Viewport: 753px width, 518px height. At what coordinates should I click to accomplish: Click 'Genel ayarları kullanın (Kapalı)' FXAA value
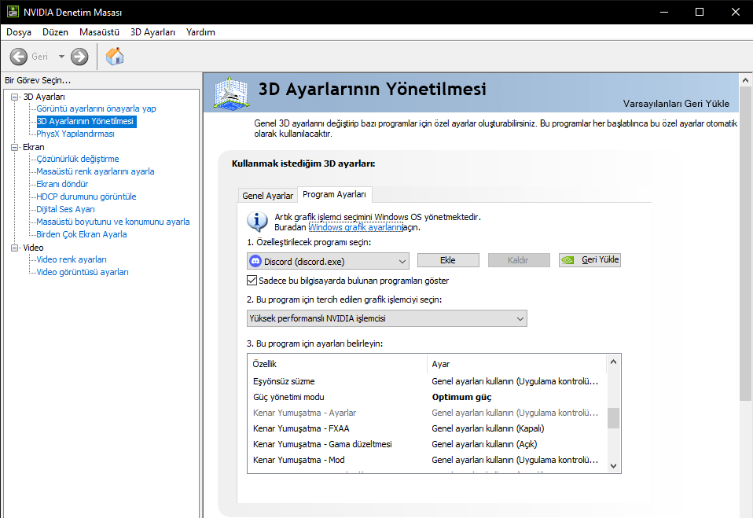coord(488,428)
